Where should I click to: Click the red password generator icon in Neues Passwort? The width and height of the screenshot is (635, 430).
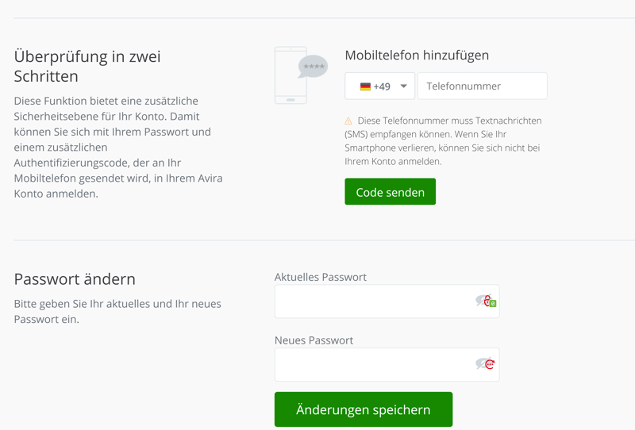pos(490,365)
